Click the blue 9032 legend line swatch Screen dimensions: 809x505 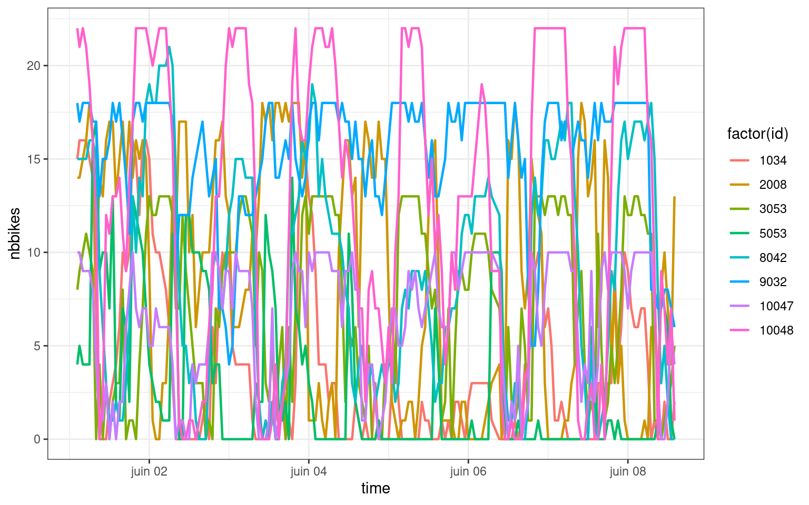point(739,282)
